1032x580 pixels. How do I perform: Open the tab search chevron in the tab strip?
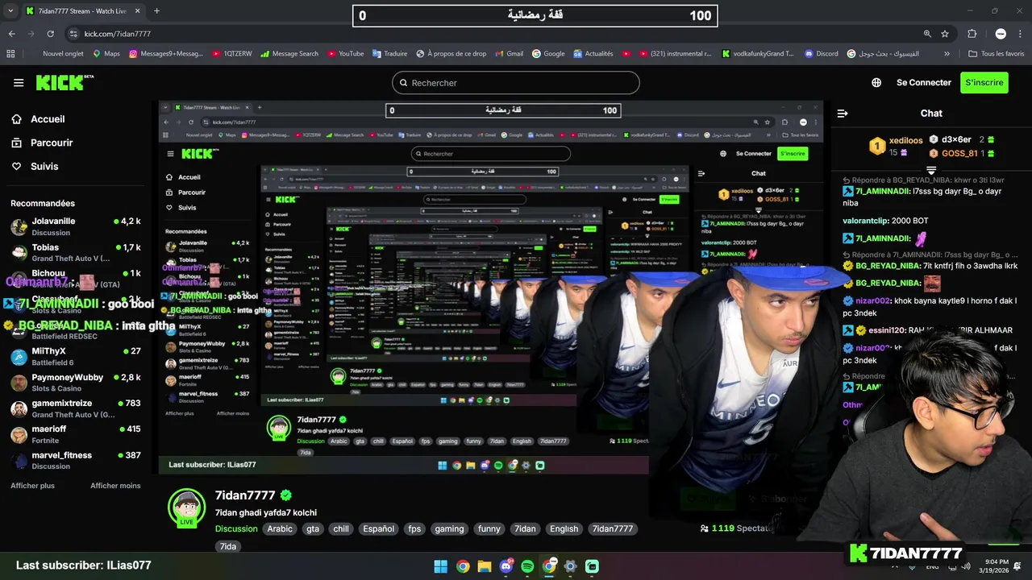(x=11, y=11)
